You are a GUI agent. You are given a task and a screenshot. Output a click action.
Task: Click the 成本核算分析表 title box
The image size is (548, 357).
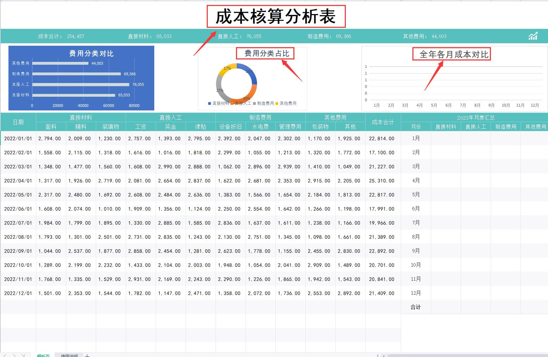coord(276,16)
